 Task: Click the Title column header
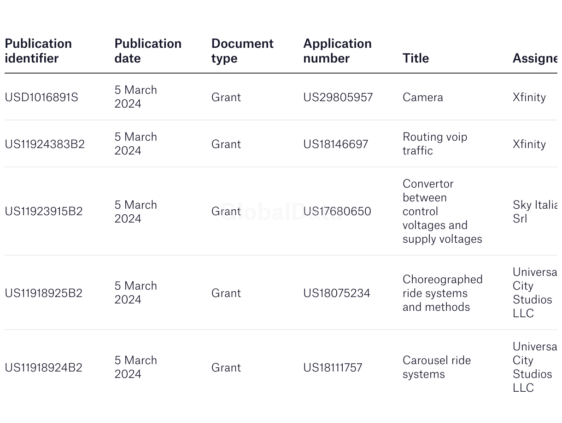point(416,58)
